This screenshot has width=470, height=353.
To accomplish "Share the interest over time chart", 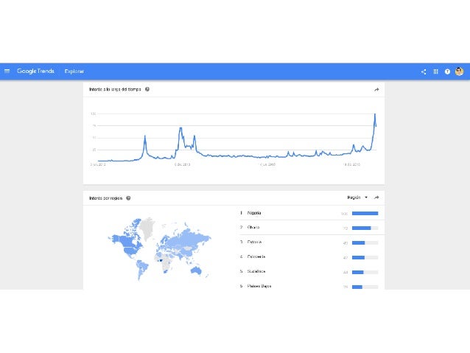I will (x=376, y=89).
